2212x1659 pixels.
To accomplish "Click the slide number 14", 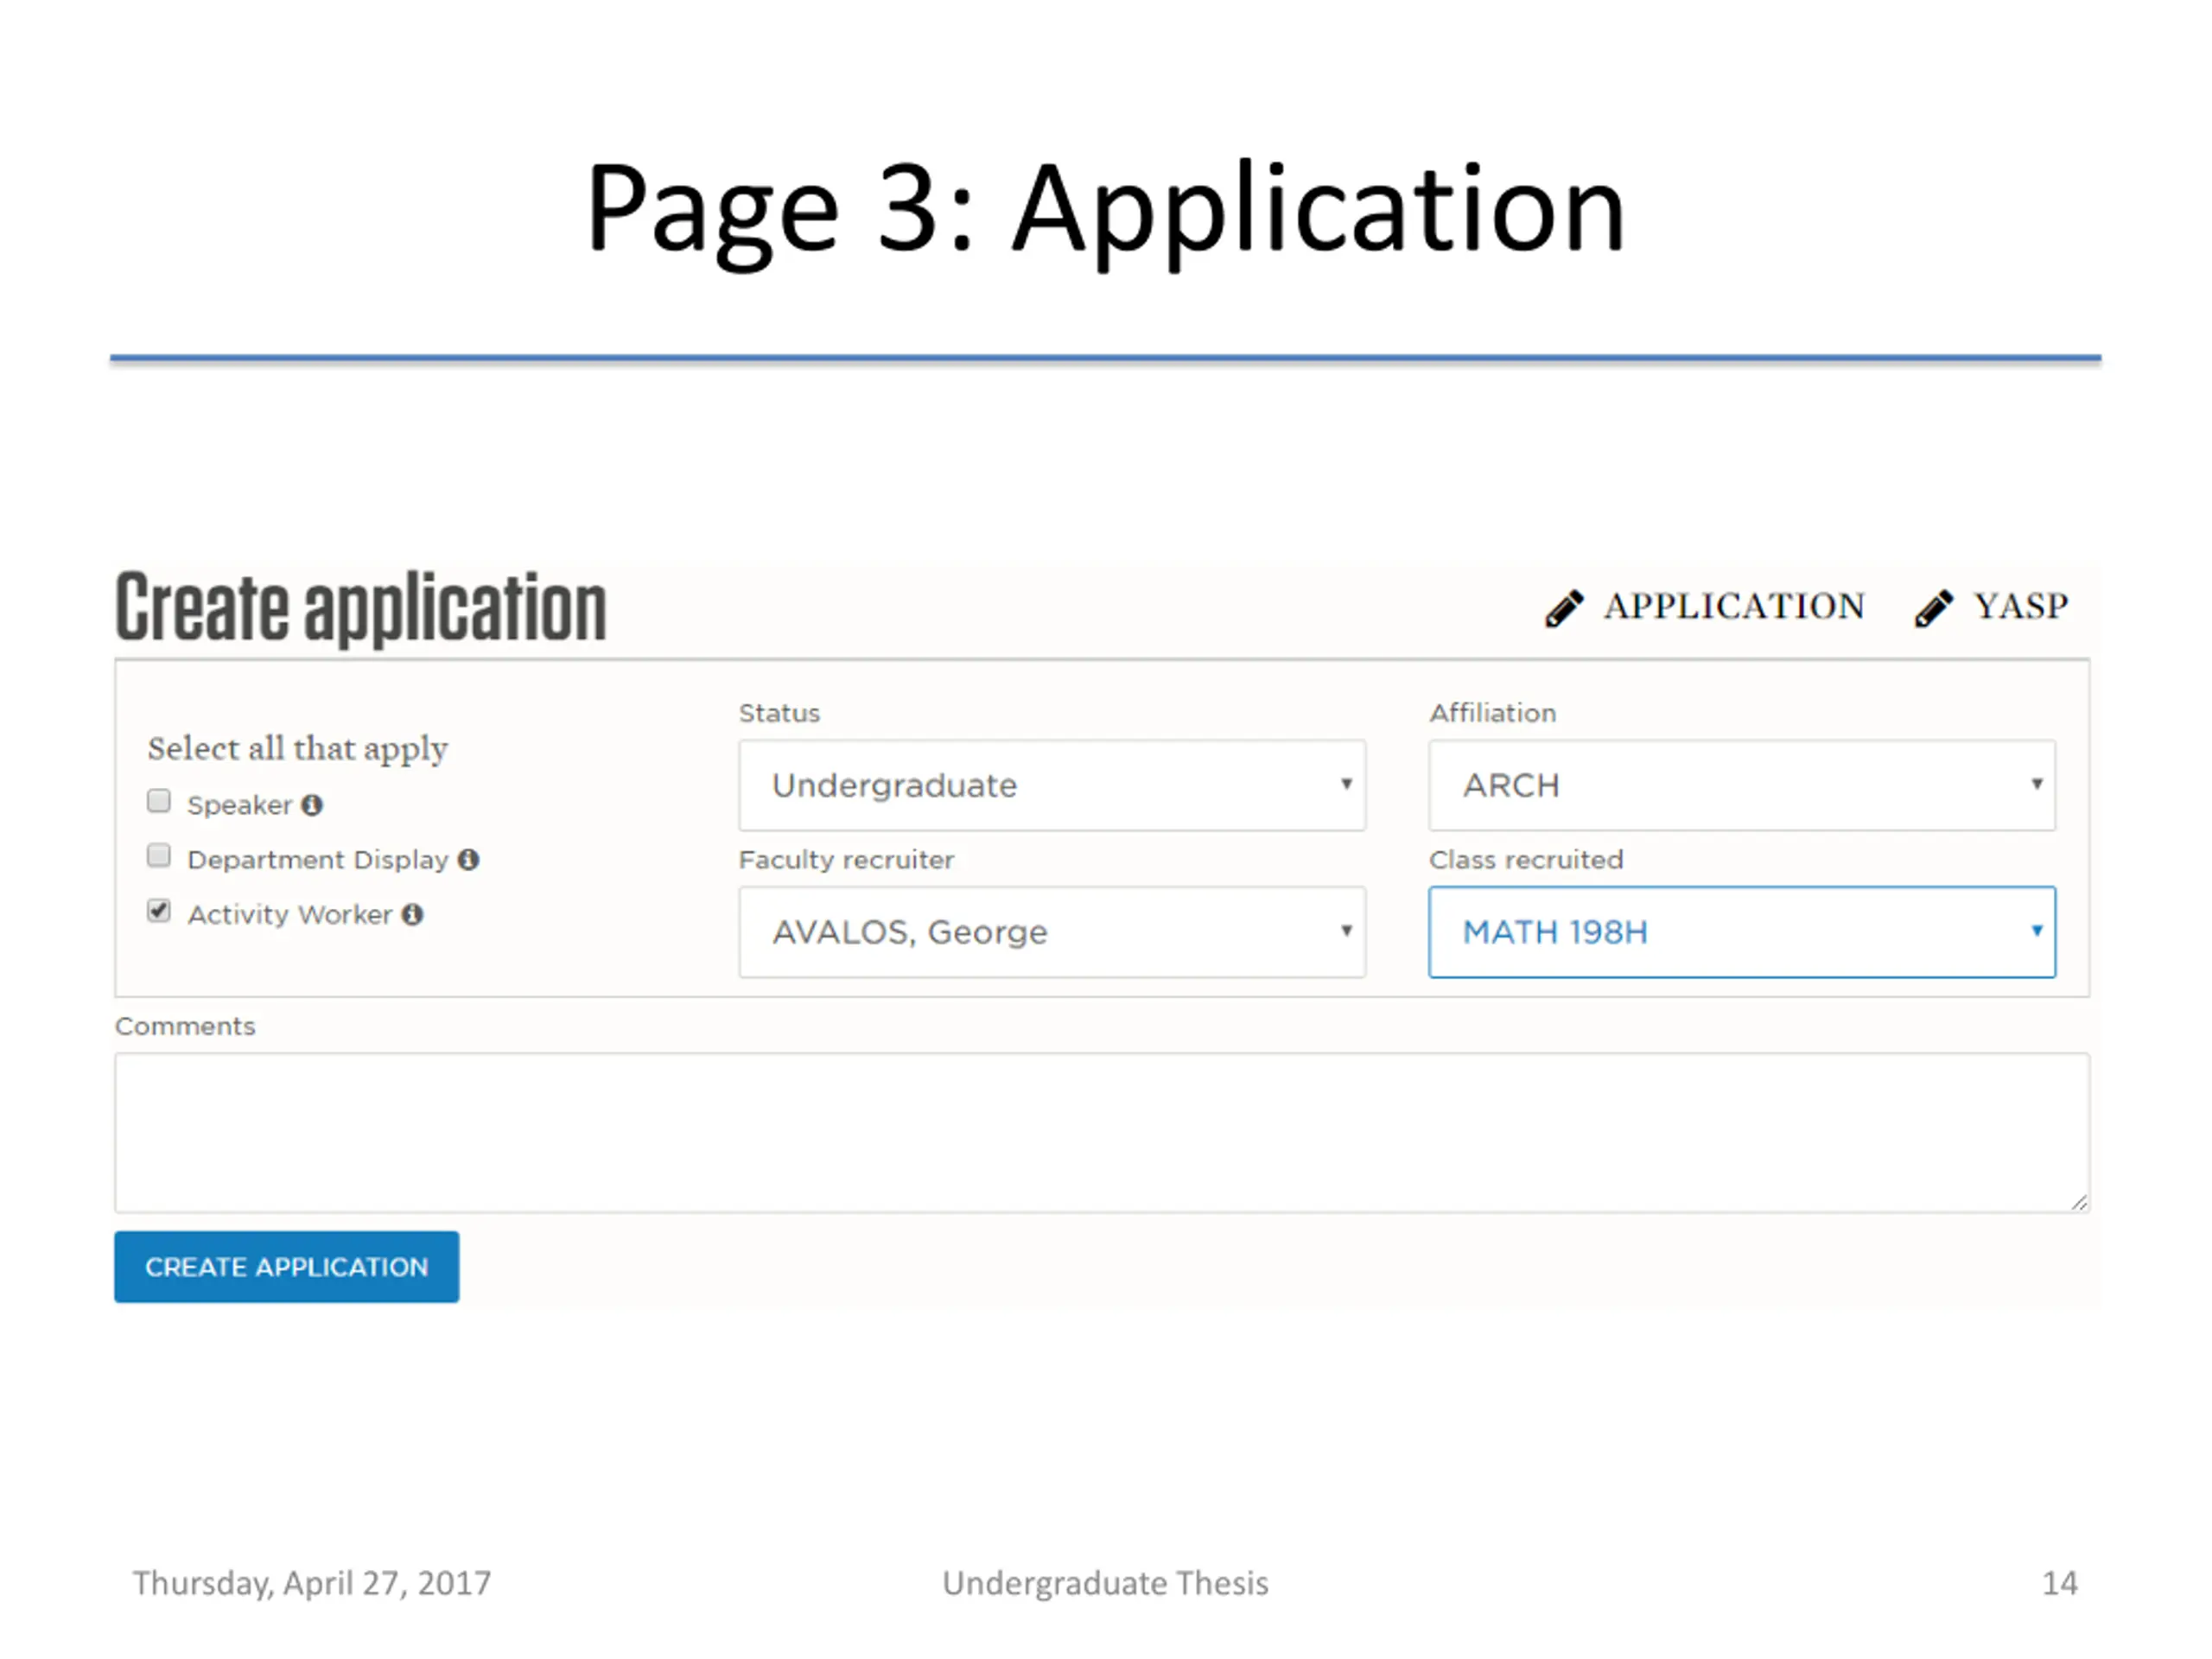I will (x=2059, y=1584).
